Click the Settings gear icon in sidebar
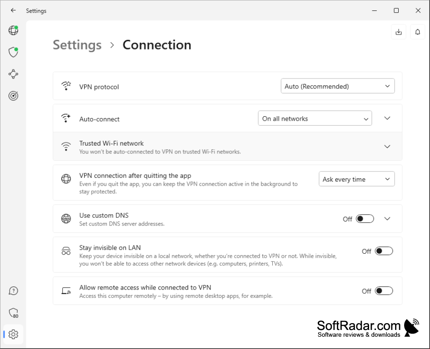 (x=13, y=334)
